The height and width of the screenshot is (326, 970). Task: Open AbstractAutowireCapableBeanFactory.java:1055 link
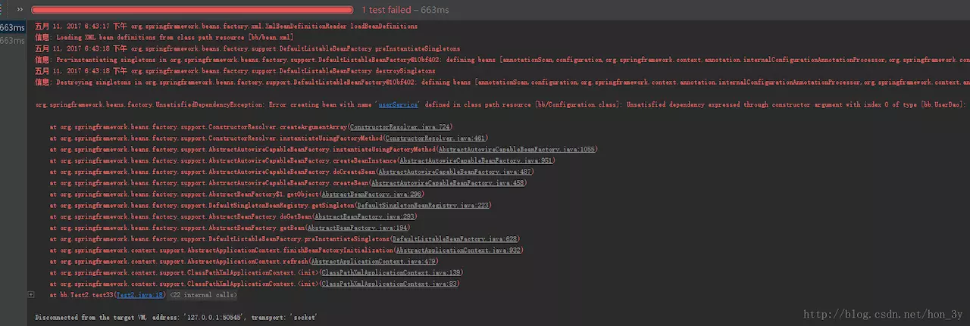[517, 150]
